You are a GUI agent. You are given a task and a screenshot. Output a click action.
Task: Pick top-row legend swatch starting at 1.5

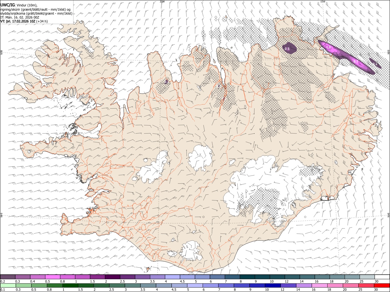(97, 277)
